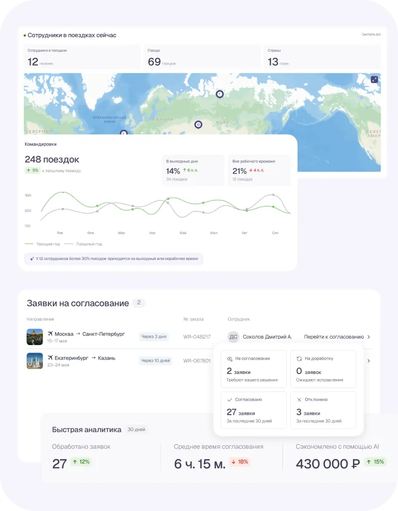
Task: Open the Отклонено 3 заявки card
Action: tap(323, 410)
